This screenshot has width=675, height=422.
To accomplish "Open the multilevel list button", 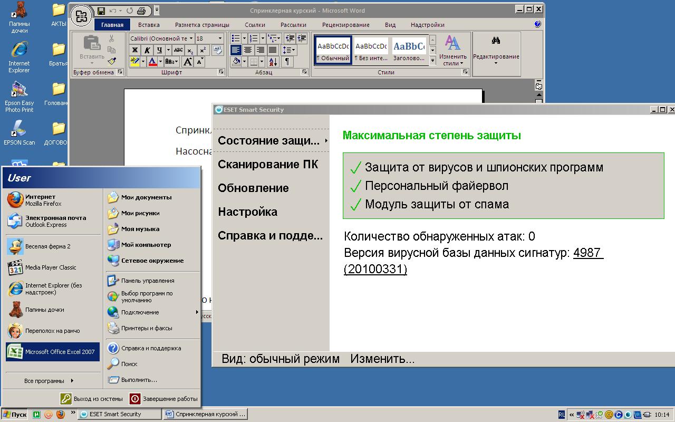I will 274,39.
